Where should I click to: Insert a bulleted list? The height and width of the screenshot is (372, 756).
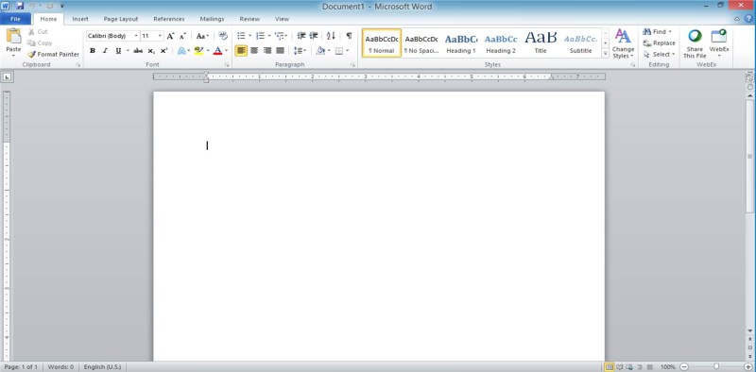tap(241, 36)
